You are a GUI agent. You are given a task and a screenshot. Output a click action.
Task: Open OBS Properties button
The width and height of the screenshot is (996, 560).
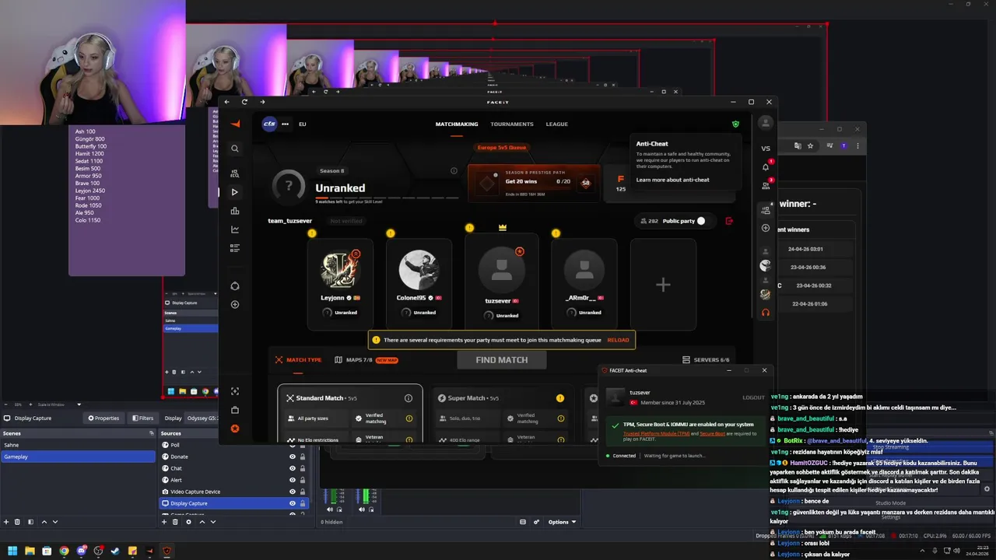103,418
